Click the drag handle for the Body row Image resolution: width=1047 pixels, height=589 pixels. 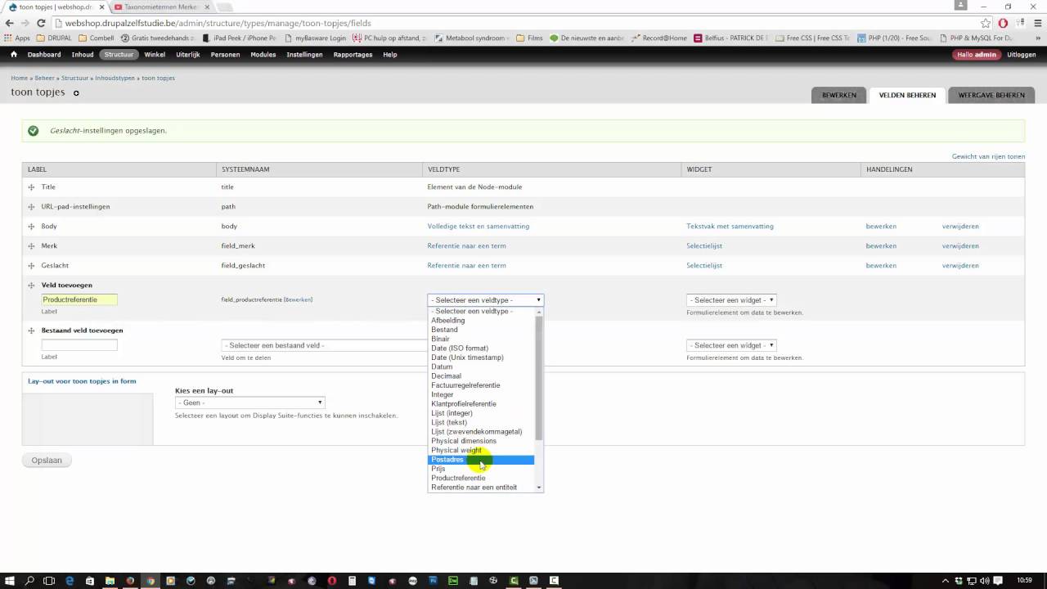click(31, 227)
